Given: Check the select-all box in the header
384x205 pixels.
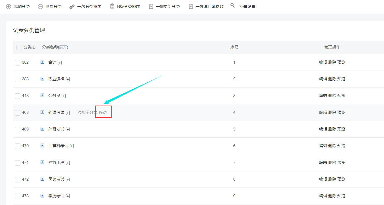Looking at the screenshot, I should [19, 47].
